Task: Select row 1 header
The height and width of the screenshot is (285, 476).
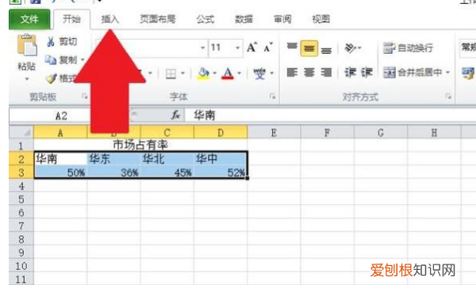Action: pyautogui.click(x=21, y=146)
